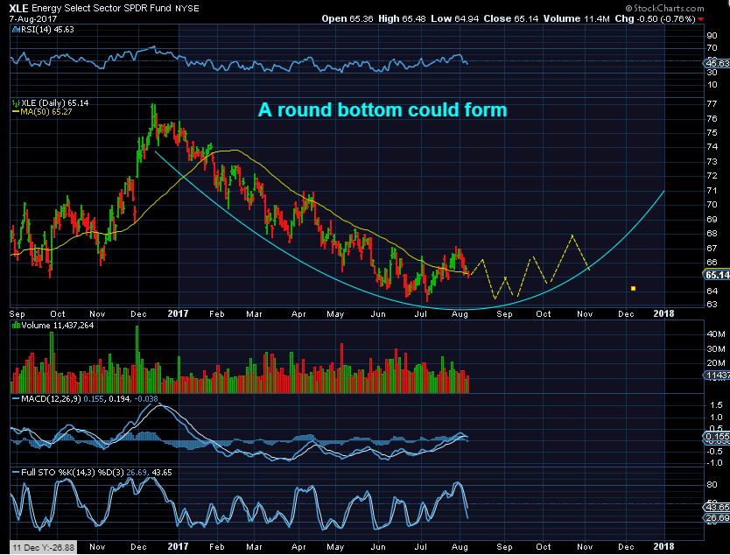The image size is (730, 555).
Task: Click the 26.69 stochastic value tag
Action: pyautogui.click(x=717, y=517)
